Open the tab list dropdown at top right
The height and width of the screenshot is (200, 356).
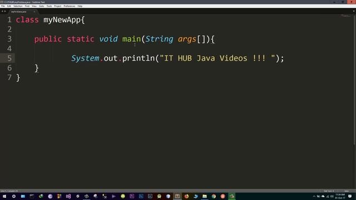click(354, 11)
